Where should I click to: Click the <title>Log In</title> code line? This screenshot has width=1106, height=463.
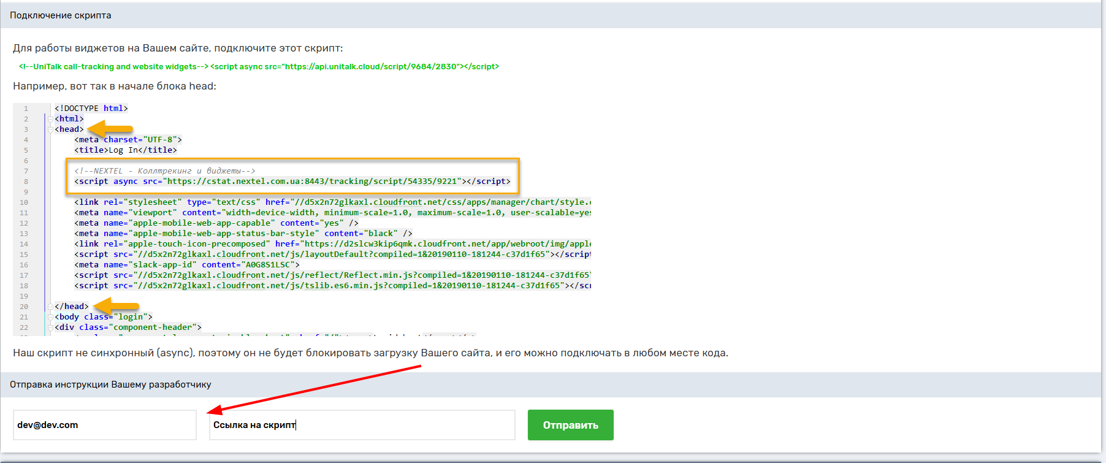click(x=125, y=150)
